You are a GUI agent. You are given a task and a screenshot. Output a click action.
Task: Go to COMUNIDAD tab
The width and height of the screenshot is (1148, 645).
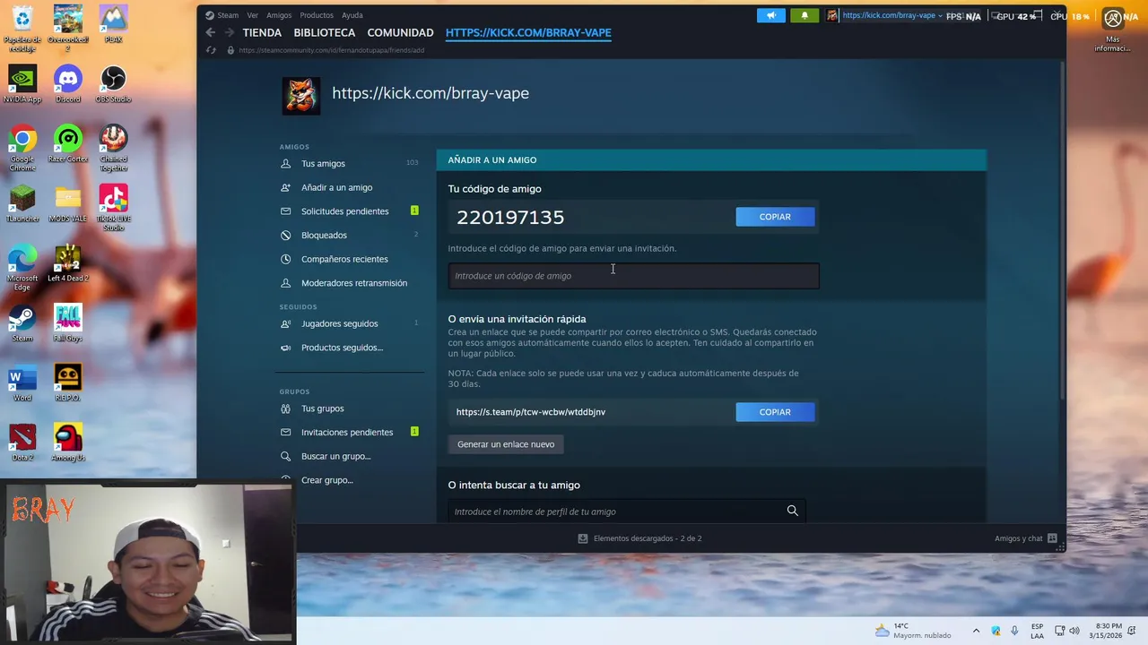coord(400,32)
